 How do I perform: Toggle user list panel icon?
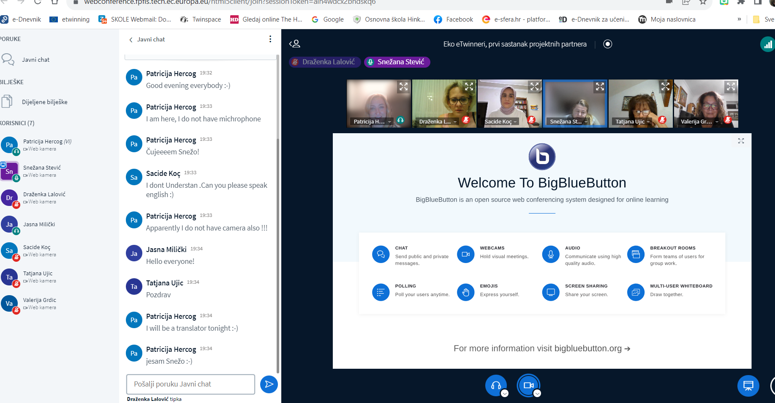pos(295,44)
